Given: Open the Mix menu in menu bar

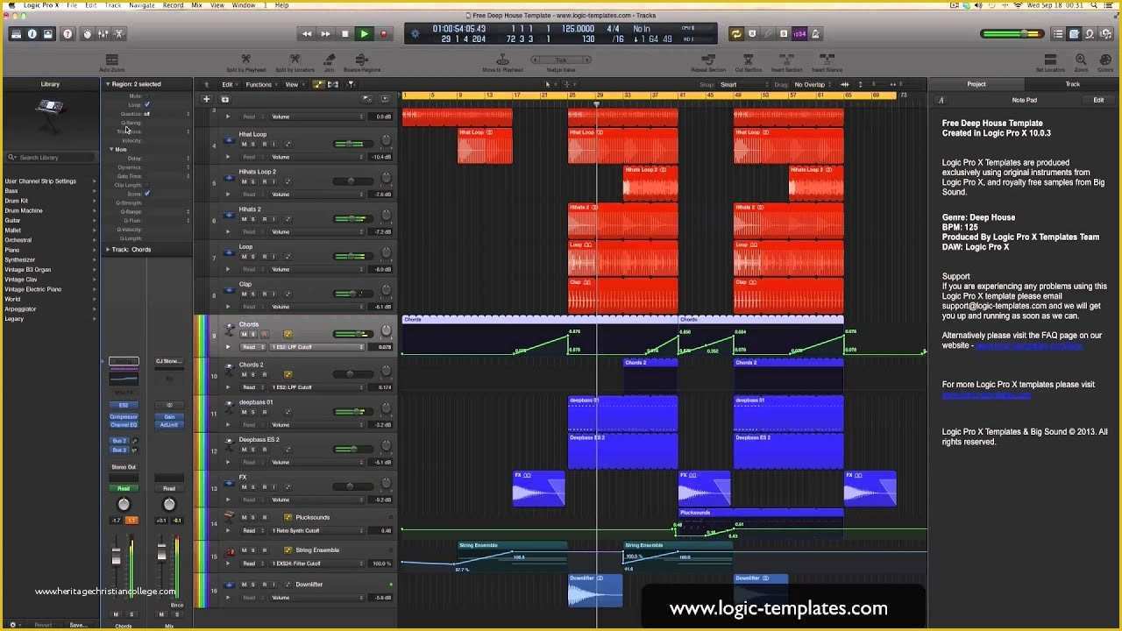Looking at the screenshot, I should pos(196,5).
